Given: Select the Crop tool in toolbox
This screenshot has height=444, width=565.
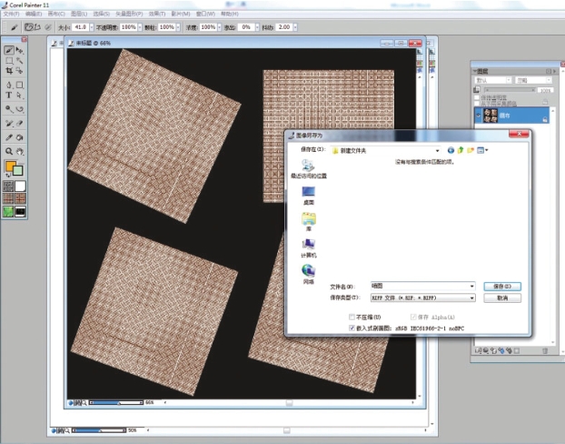Looking at the screenshot, I should pos(8,73).
